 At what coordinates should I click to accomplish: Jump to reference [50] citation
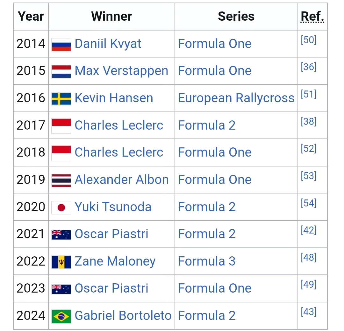[308, 40]
